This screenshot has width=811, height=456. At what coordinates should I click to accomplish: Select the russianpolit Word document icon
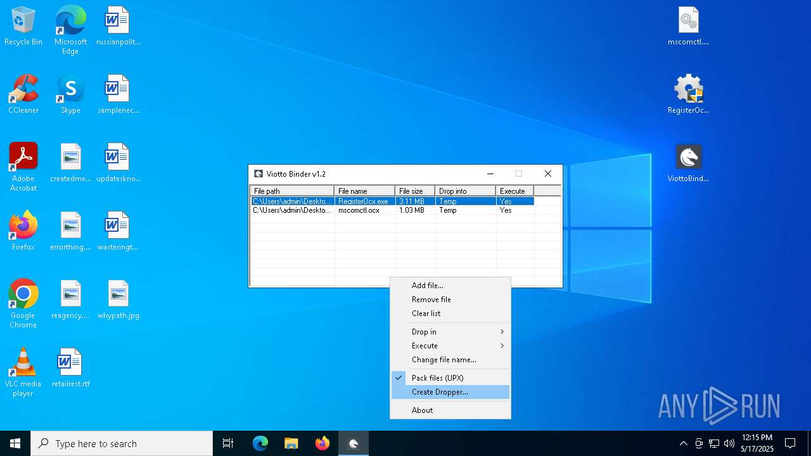[118, 27]
